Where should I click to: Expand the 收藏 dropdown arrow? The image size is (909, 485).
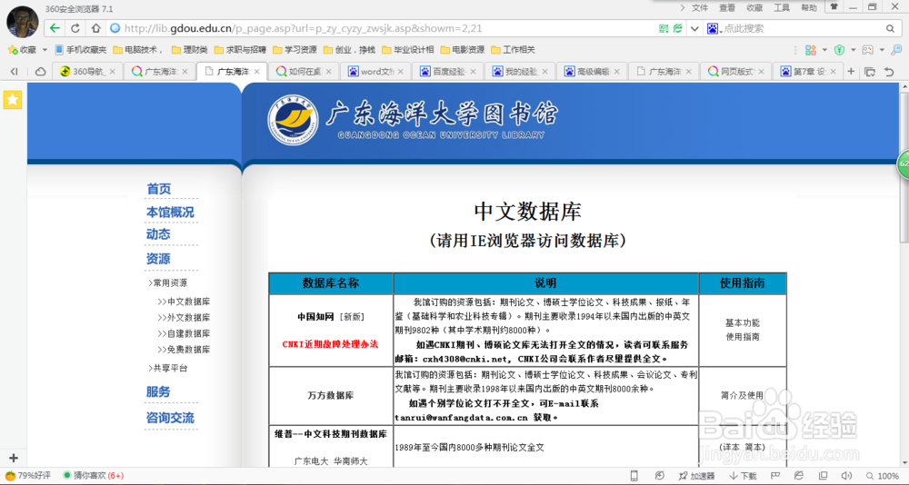(x=45, y=50)
